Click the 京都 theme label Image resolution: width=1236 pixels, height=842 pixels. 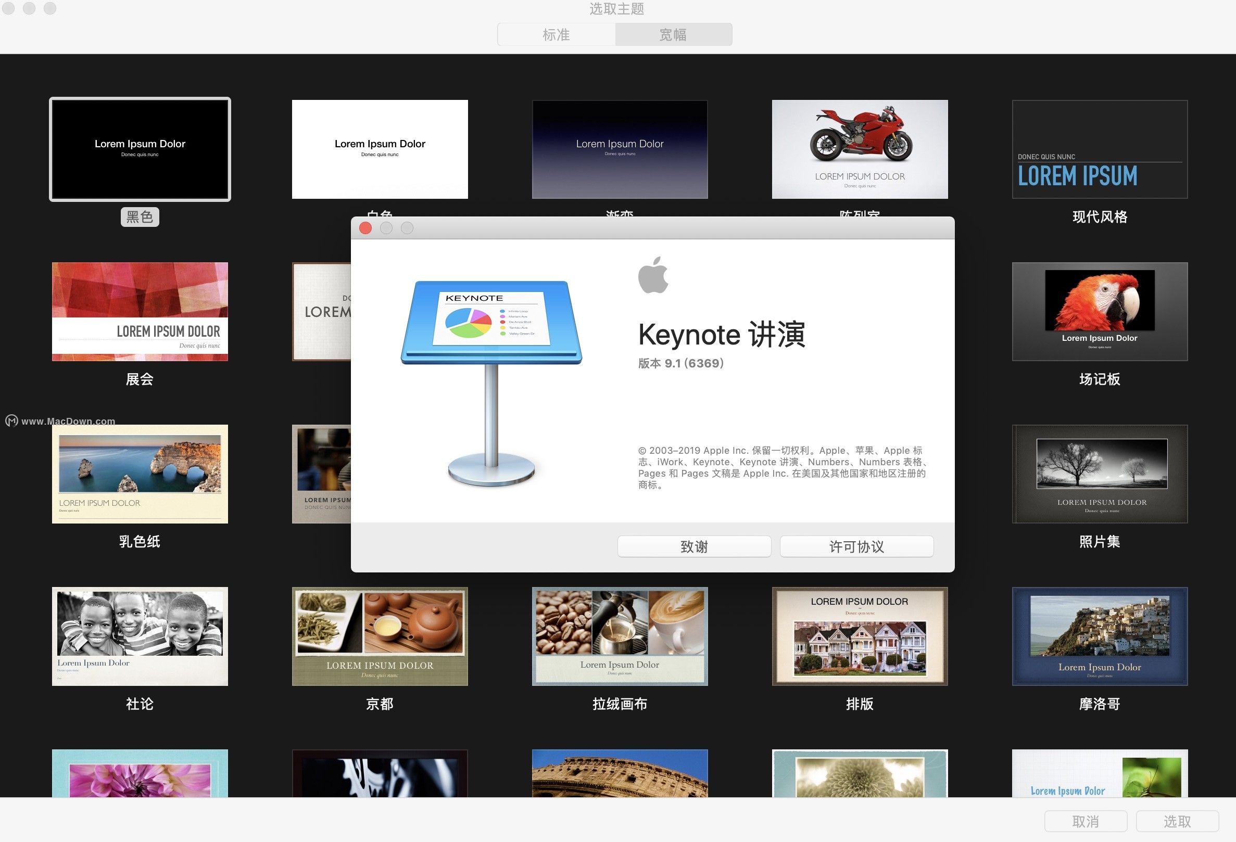pyautogui.click(x=380, y=704)
